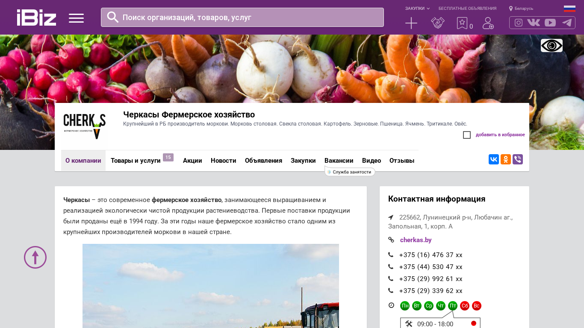
Task: Click 'БЕСПЛАТНЫЕ ОБЪЯВЛЕНИЯ' link
Action: pos(467,9)
